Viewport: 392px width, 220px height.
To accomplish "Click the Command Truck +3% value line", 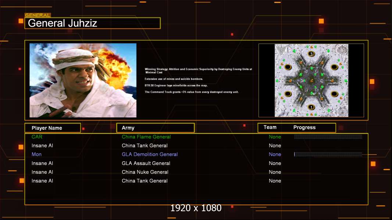I will [x=192, y=92].
